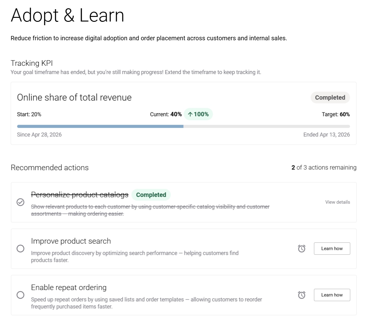Image resolution: width=367 pixels, height=323 pixels.
Task: Mark Enable repeat ordering as complete
Action: pyautogui.click(x=21, y=295)
